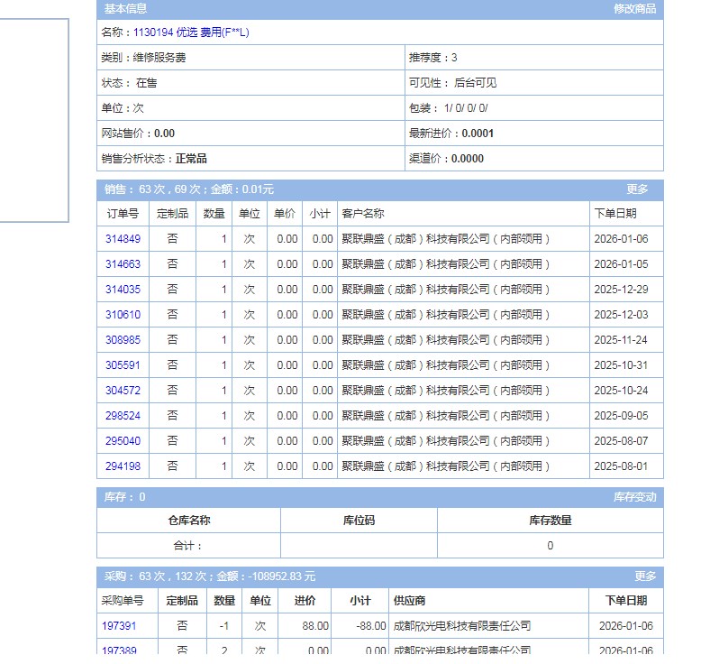Click the 订单号 column header in sales table
The image size is (710, 664).
(x=123, y=214)
